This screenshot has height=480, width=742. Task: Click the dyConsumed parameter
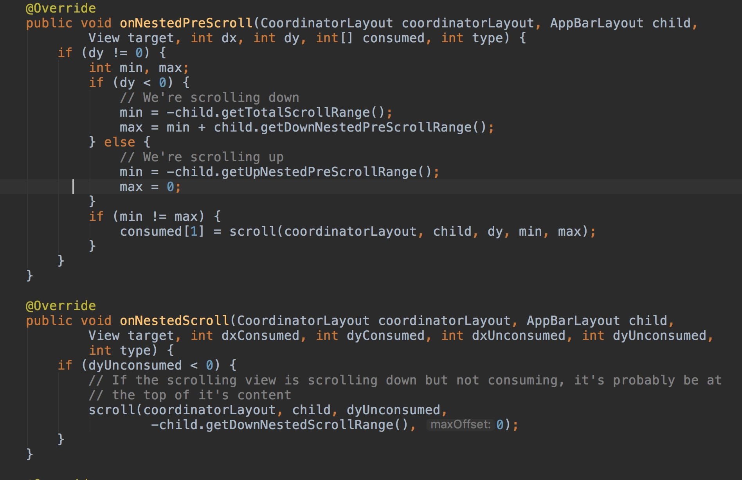tap(385, 336)
